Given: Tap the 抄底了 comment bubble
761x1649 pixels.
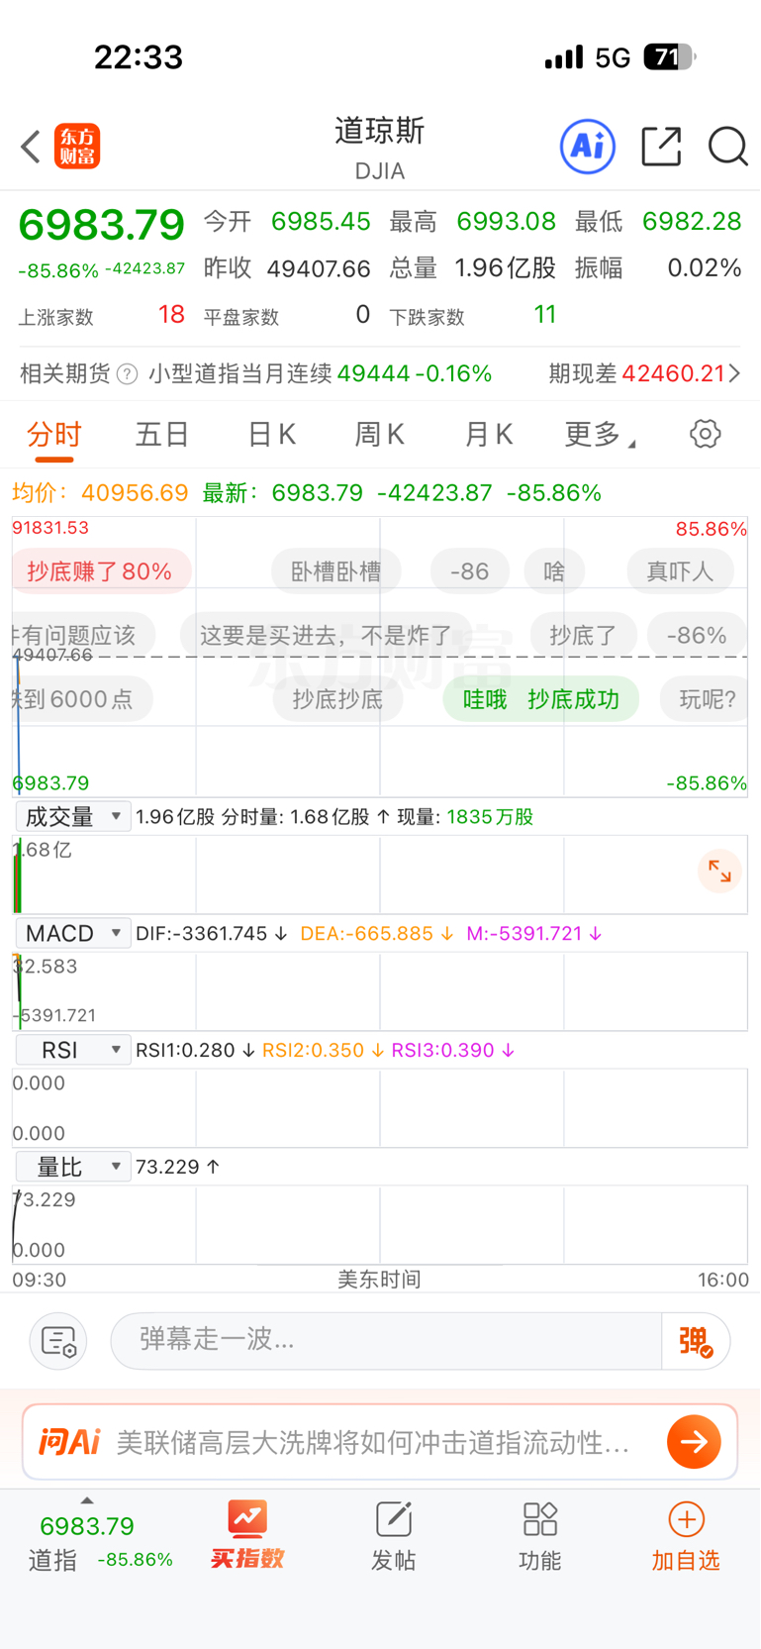Looking at the screenshot, I should [x=583, y=635].
